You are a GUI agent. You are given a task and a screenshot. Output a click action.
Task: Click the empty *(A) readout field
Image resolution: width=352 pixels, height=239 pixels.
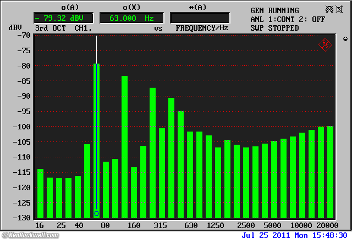point(200,18)
